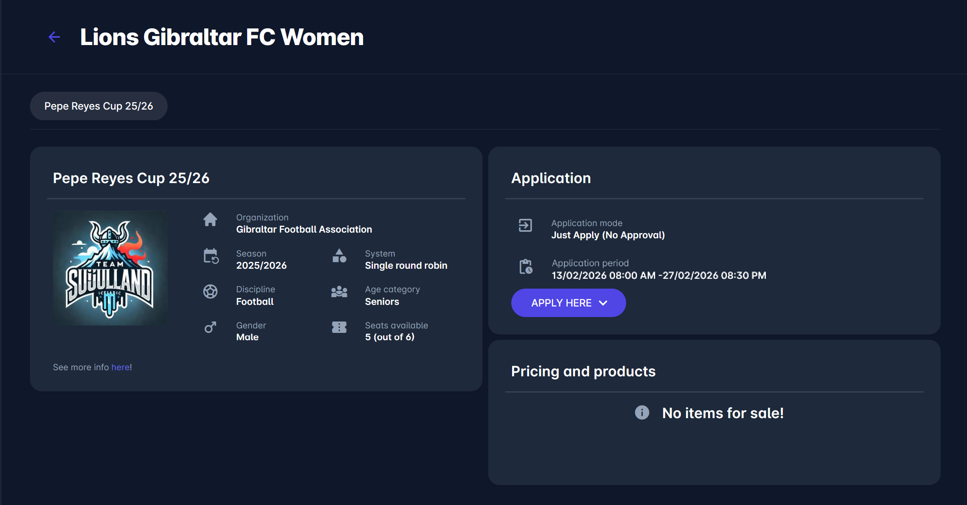
Task: Click the back arrow beside team name
Action: [x=54, y=37]
